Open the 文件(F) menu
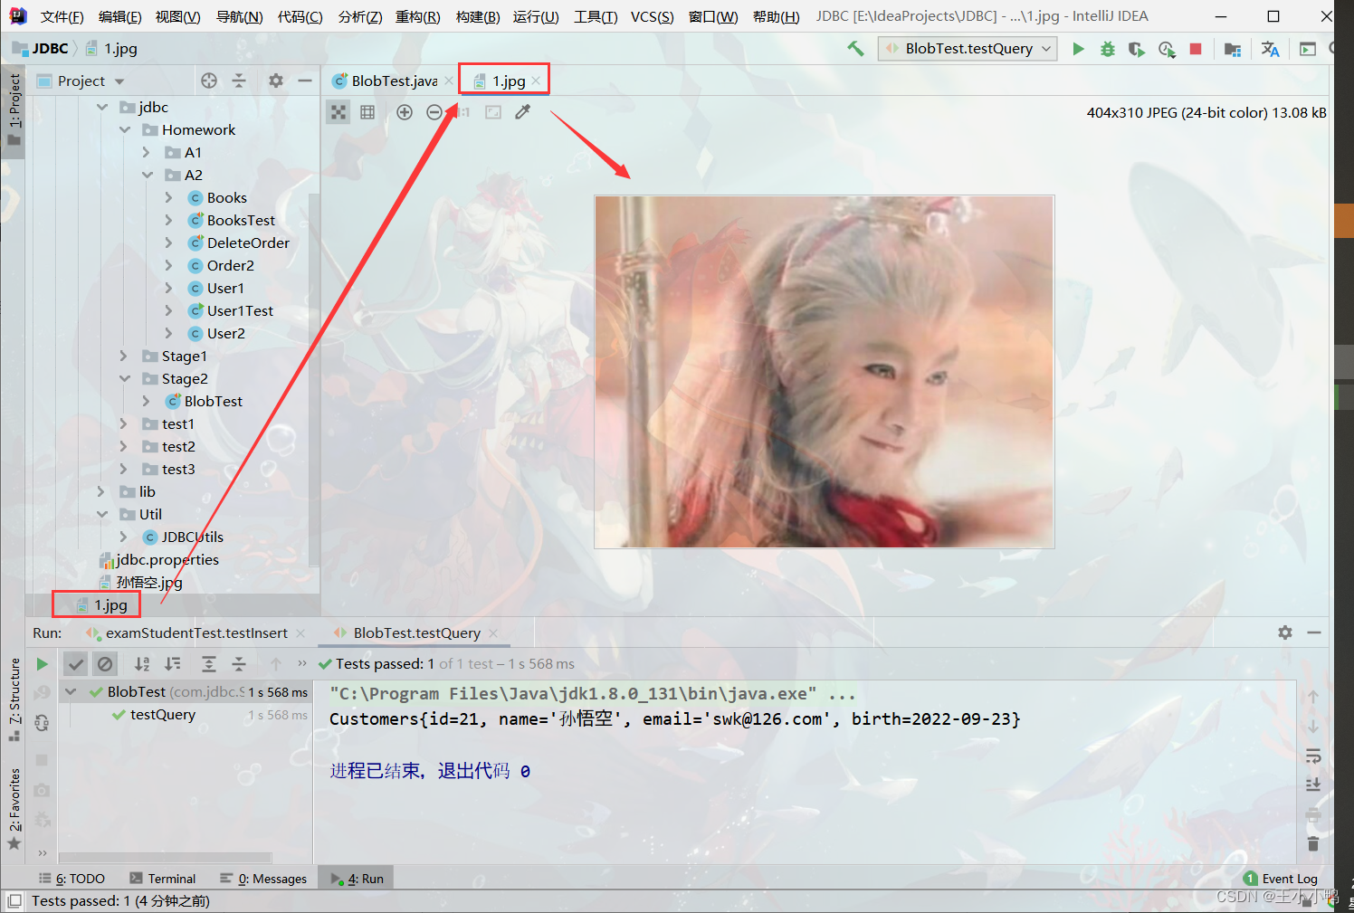The width and height of the screenshot is (1354, 913). [x=62, y=16]
